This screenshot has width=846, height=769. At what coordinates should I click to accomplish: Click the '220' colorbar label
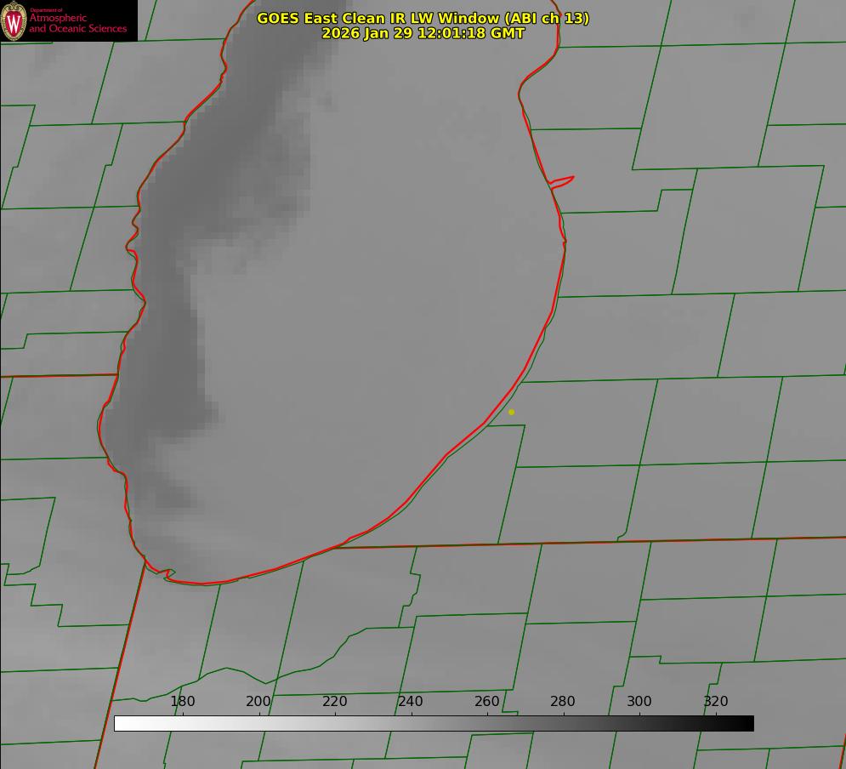coord(334,701)
